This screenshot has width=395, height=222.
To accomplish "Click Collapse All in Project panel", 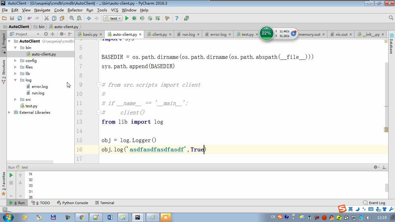I will [52, 34].
